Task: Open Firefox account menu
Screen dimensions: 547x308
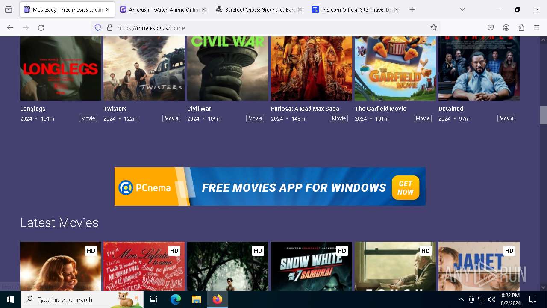Action: pos(506,28)
